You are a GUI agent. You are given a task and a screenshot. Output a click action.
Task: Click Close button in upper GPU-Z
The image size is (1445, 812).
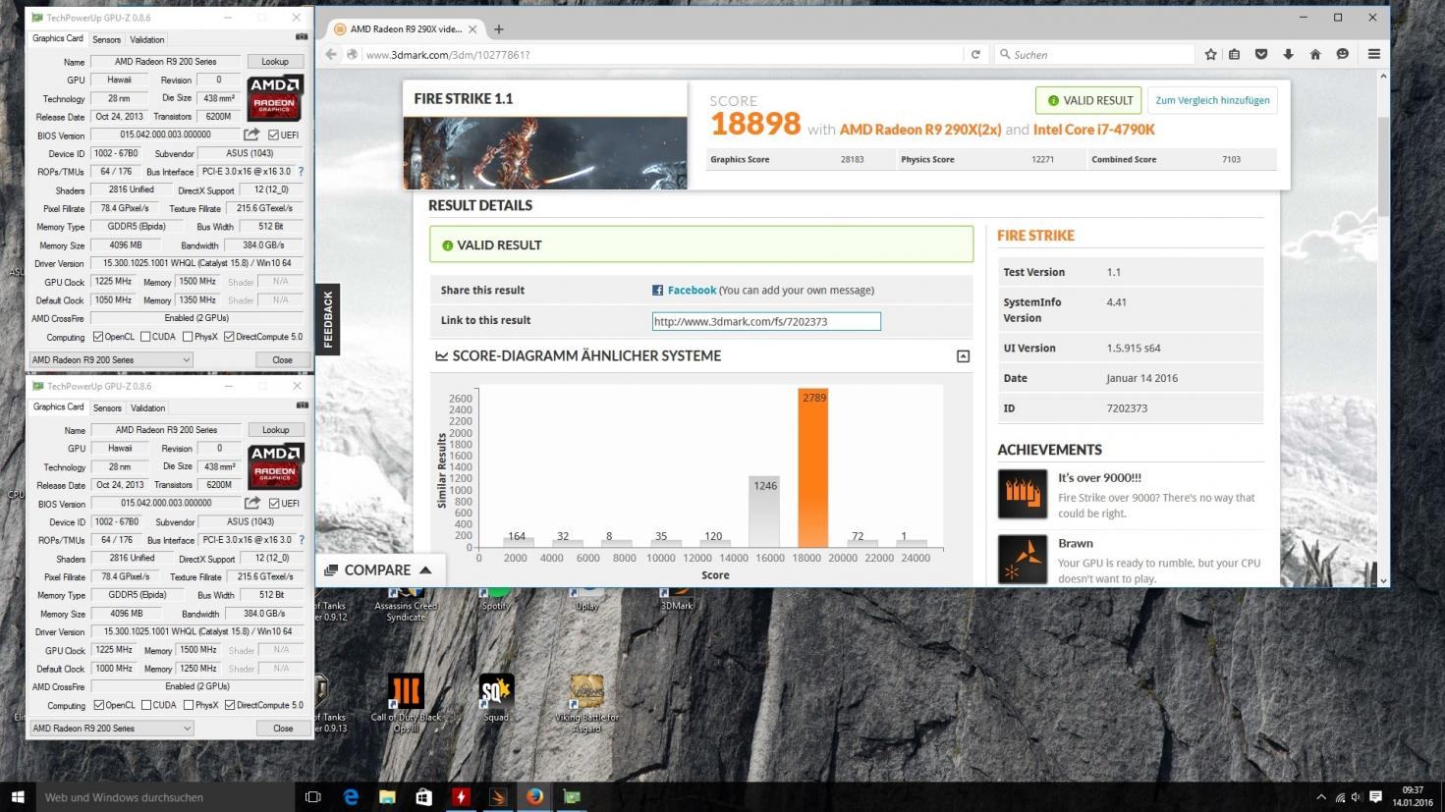[x=282, y=360]
